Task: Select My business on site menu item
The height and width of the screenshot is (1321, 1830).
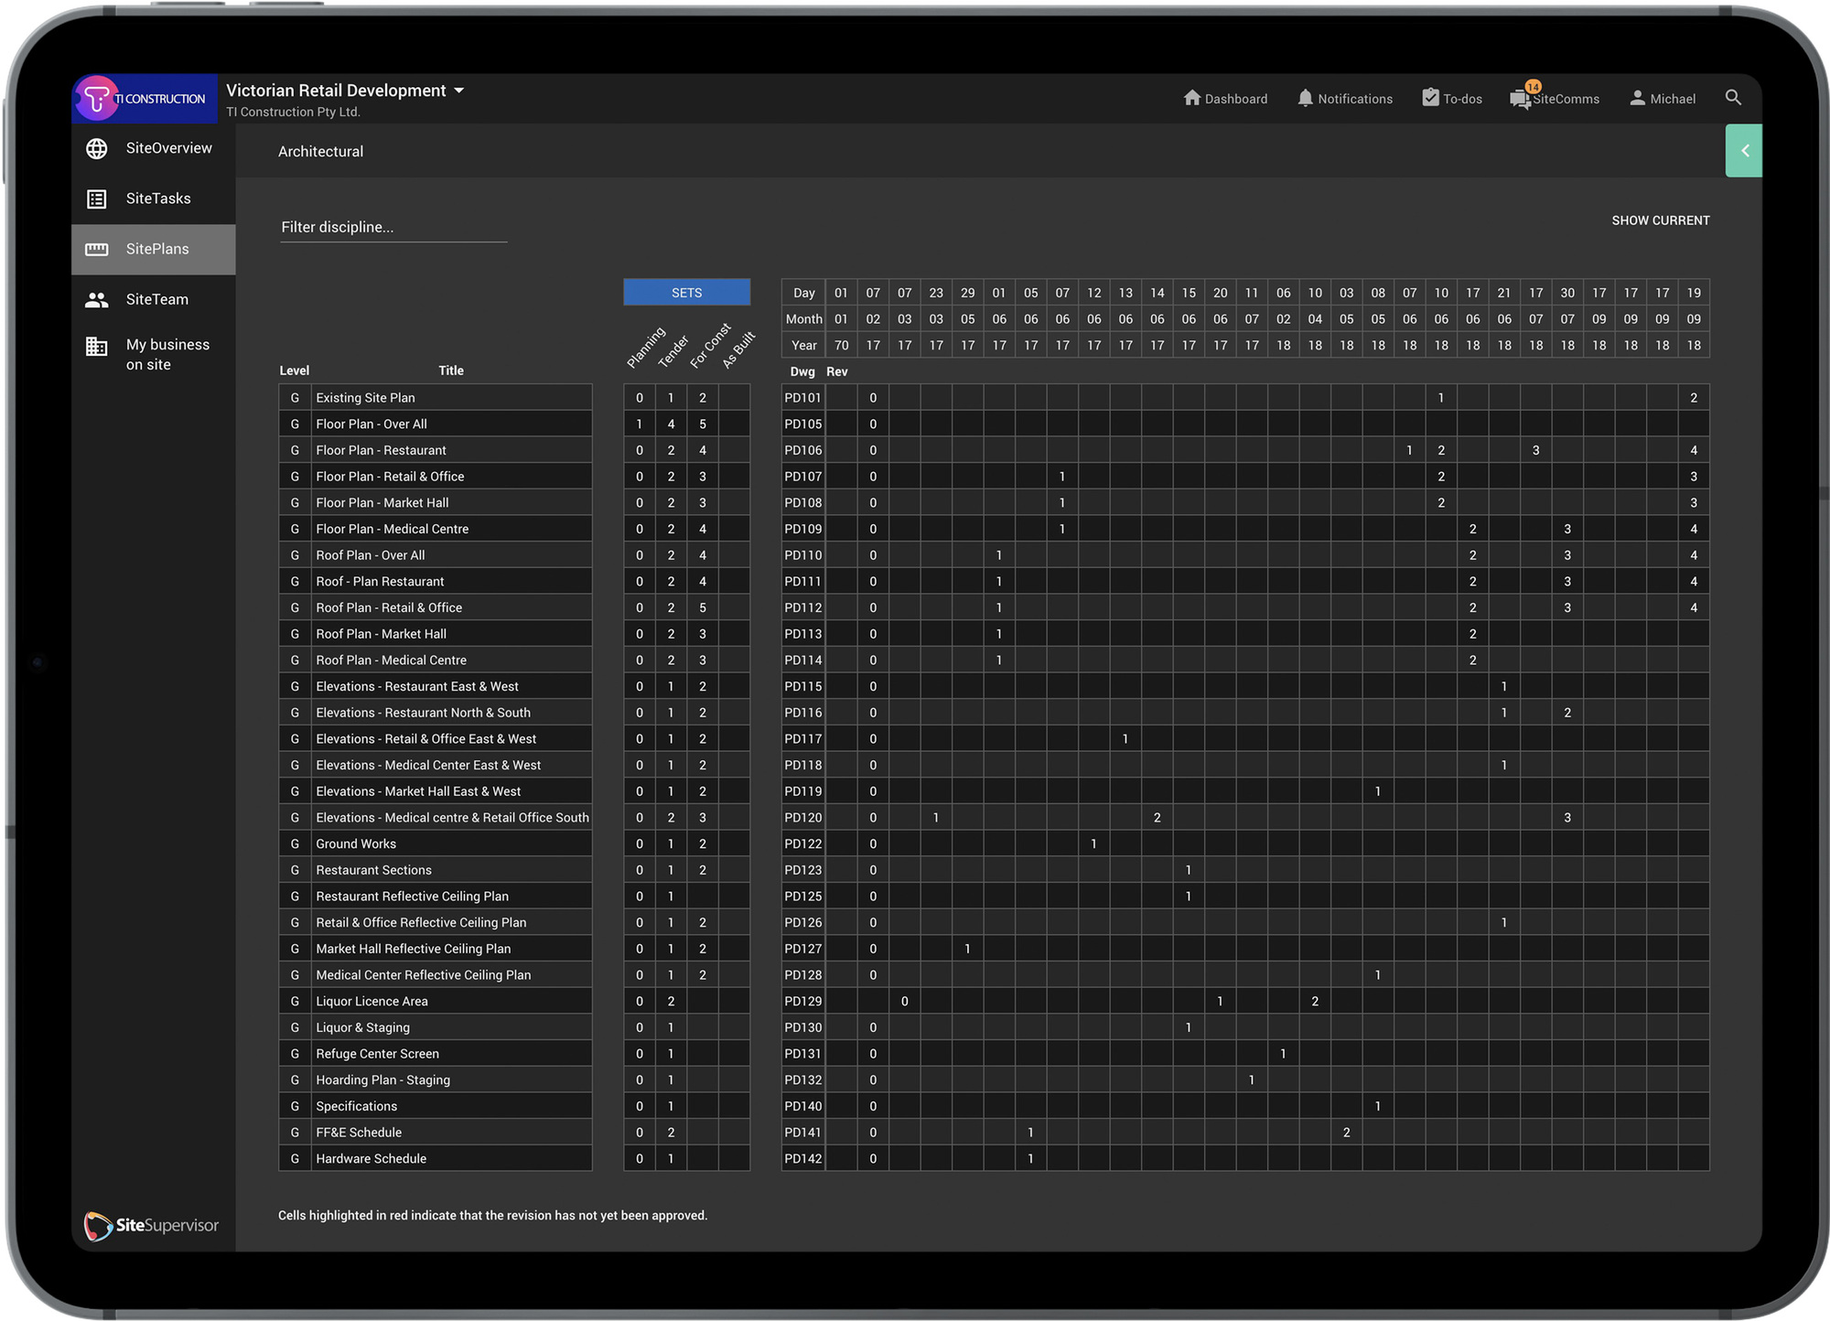Action: pyautogui.click(x=167, y=354)
